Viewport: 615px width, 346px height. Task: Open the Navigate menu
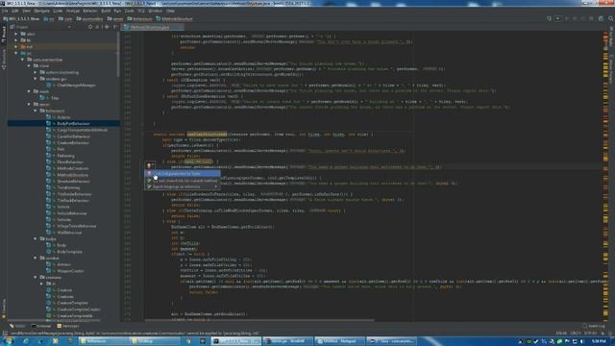coord(41,11)
